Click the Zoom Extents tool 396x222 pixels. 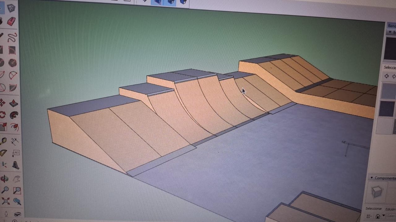pyautogui.click(x=5, y=201)
